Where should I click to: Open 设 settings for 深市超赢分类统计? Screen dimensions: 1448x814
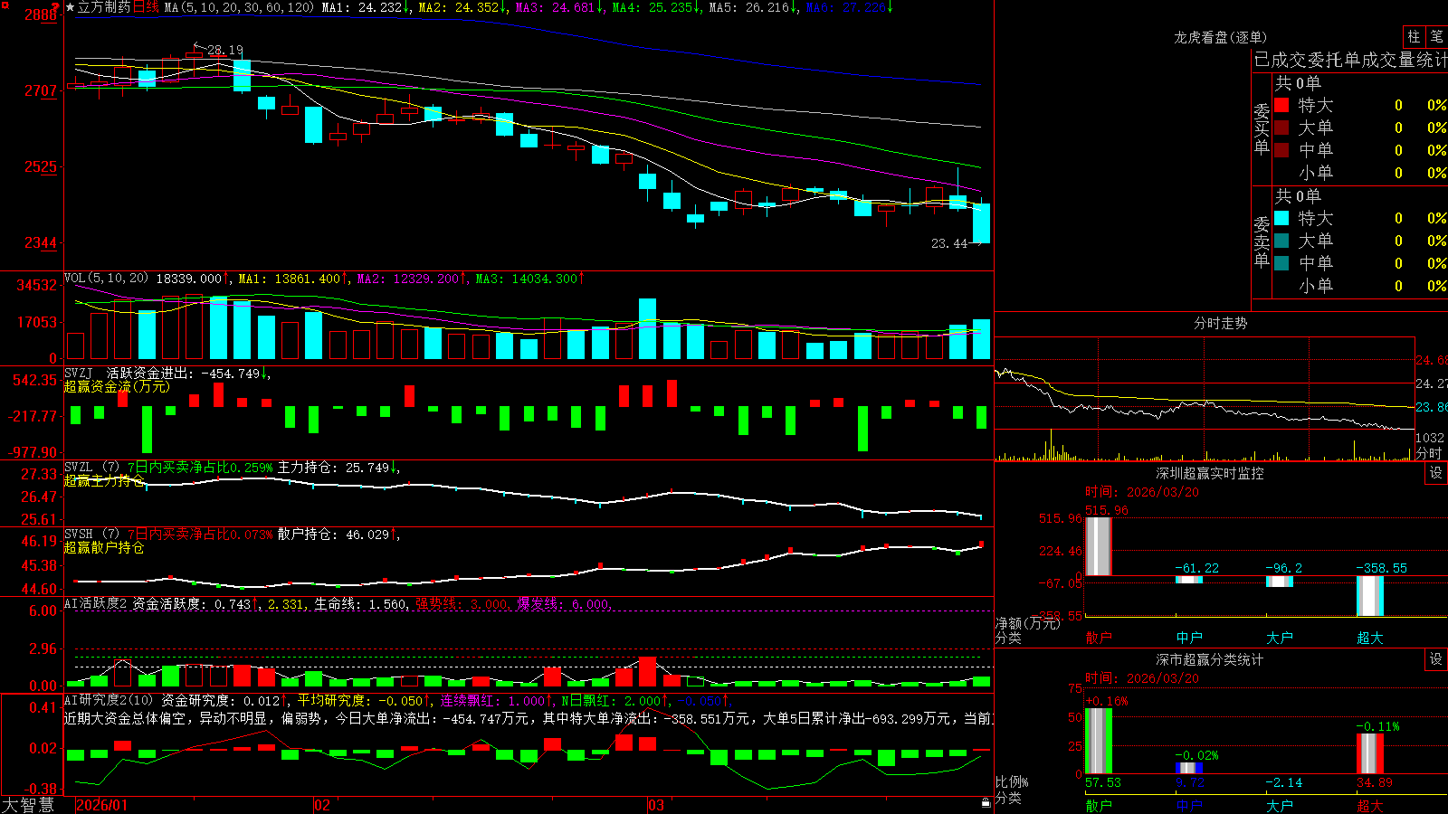(1436, 659)
